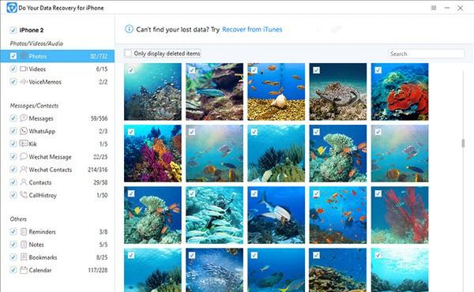The height and width of the screenshot is (292, 474).
Task: Toggle the VoiceMemos checkbox
Action: point(13,82)
